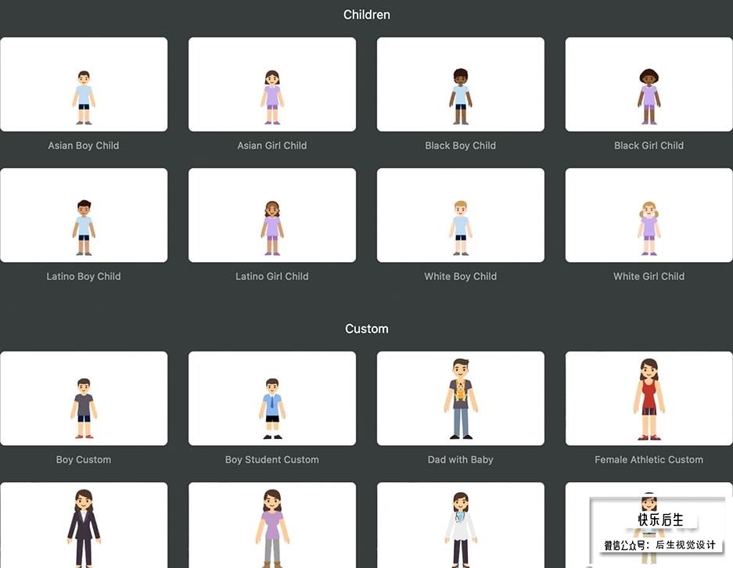The height and width of the screenshot is (568, 733).
Task: Click the Custom section heading
Action: (x=366, y=329)
